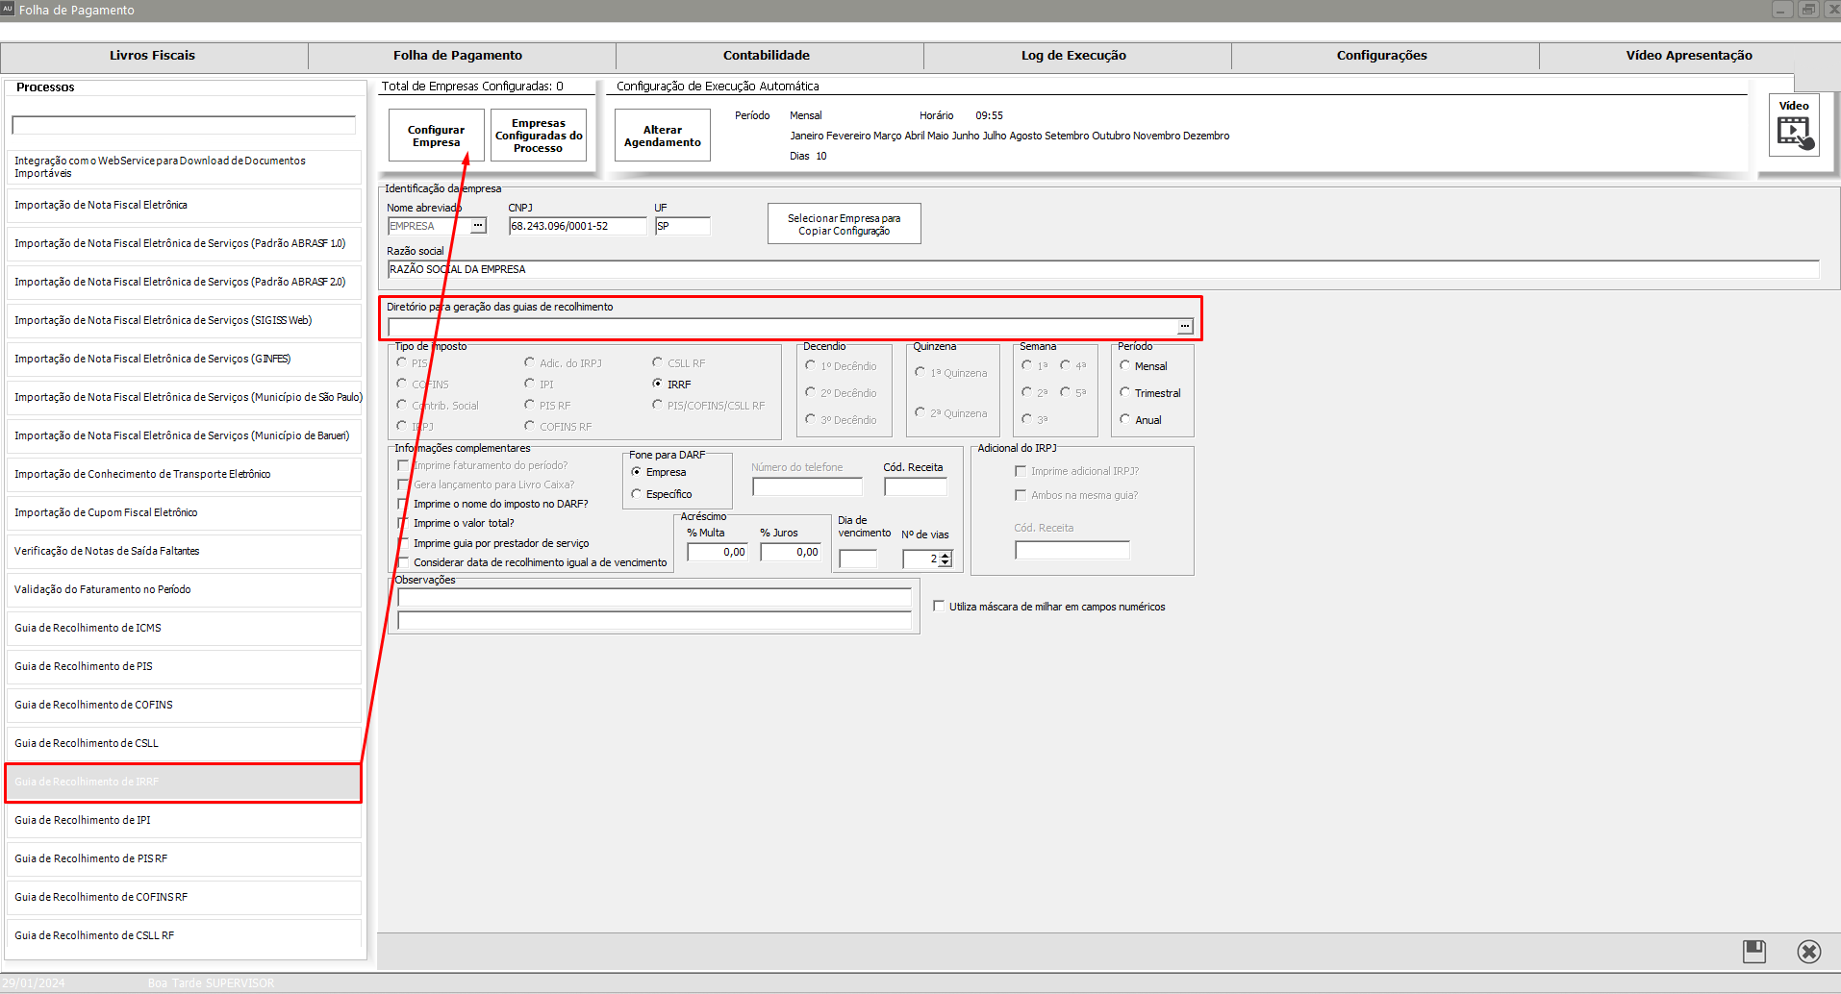1841x994 pixels.
Task: Open the directory browse ellipsis button
Action: (x=1185, y=327)
